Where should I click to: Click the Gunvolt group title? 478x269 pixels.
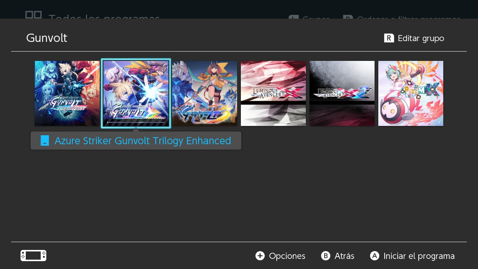pos(47,38)
